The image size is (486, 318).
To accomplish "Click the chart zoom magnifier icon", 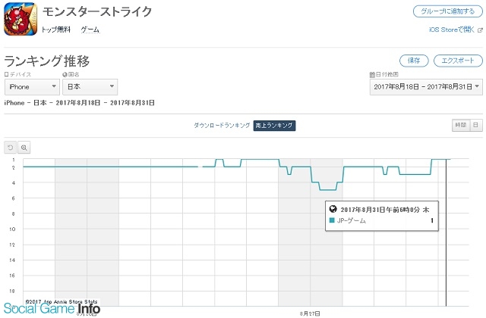I will click(24, 147).
